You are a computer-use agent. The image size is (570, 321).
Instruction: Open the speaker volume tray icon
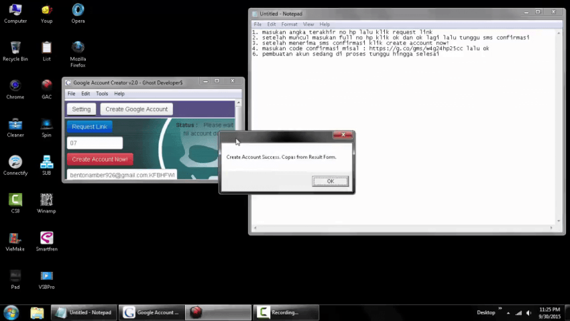click(x=528, y=313)
